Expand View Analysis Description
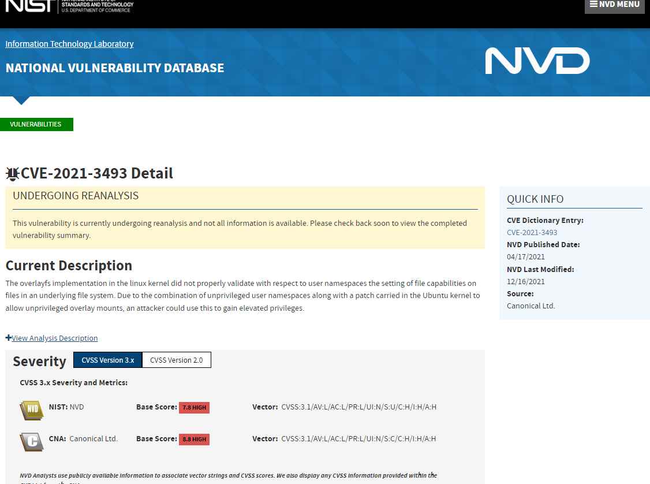650x484 pixels. (55, 338)
